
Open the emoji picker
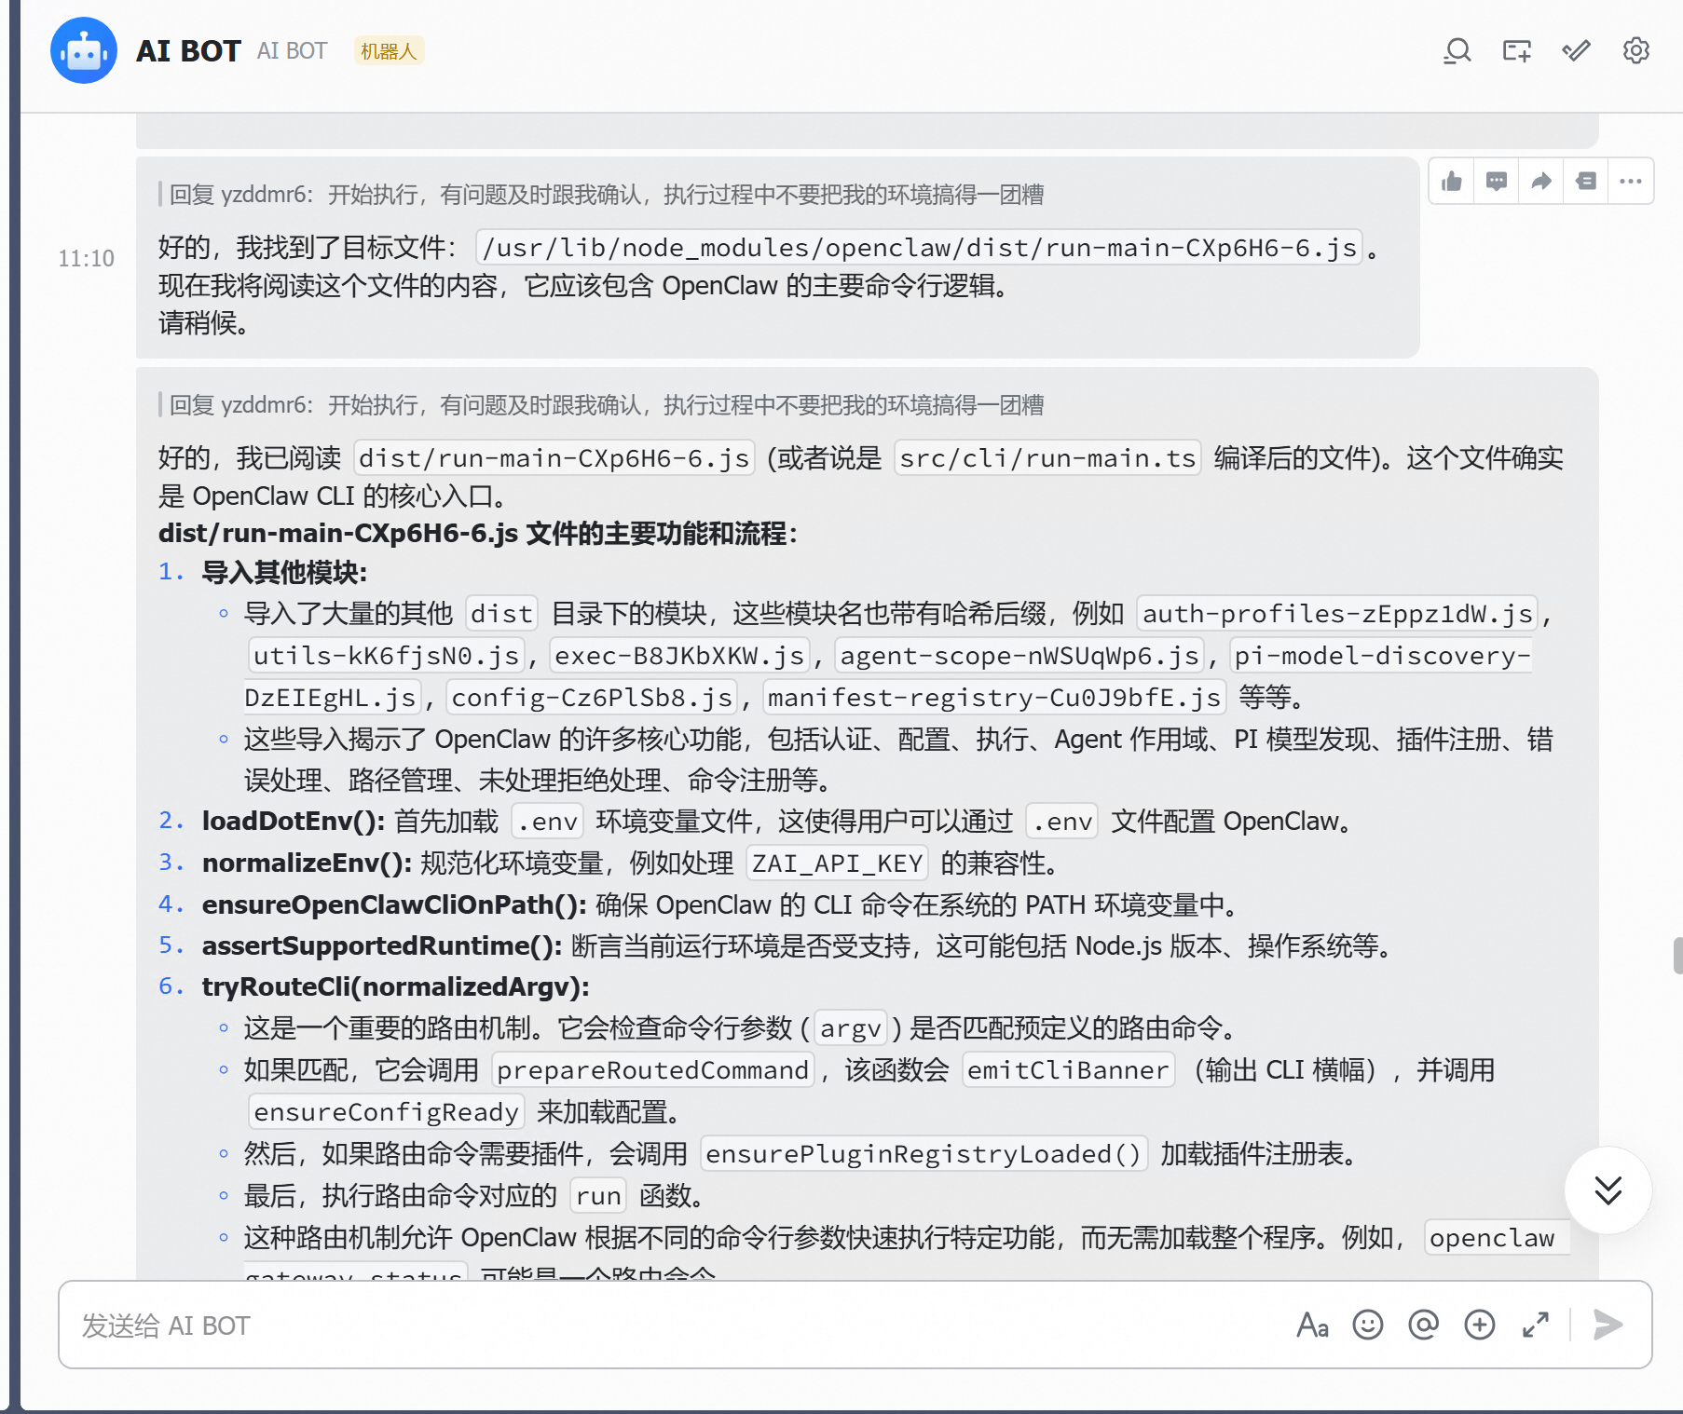click(x=1368, y=1325)
